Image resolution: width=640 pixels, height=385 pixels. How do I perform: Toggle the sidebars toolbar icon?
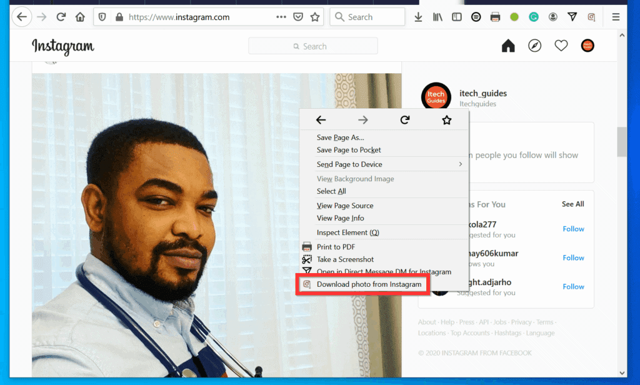pos(457,17)
